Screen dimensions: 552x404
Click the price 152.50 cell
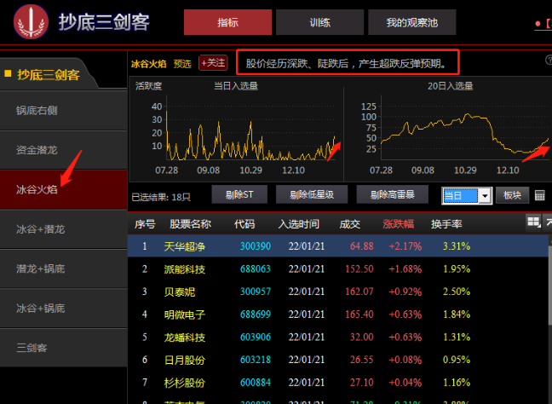pyautogui.click(x=359, y=269)
